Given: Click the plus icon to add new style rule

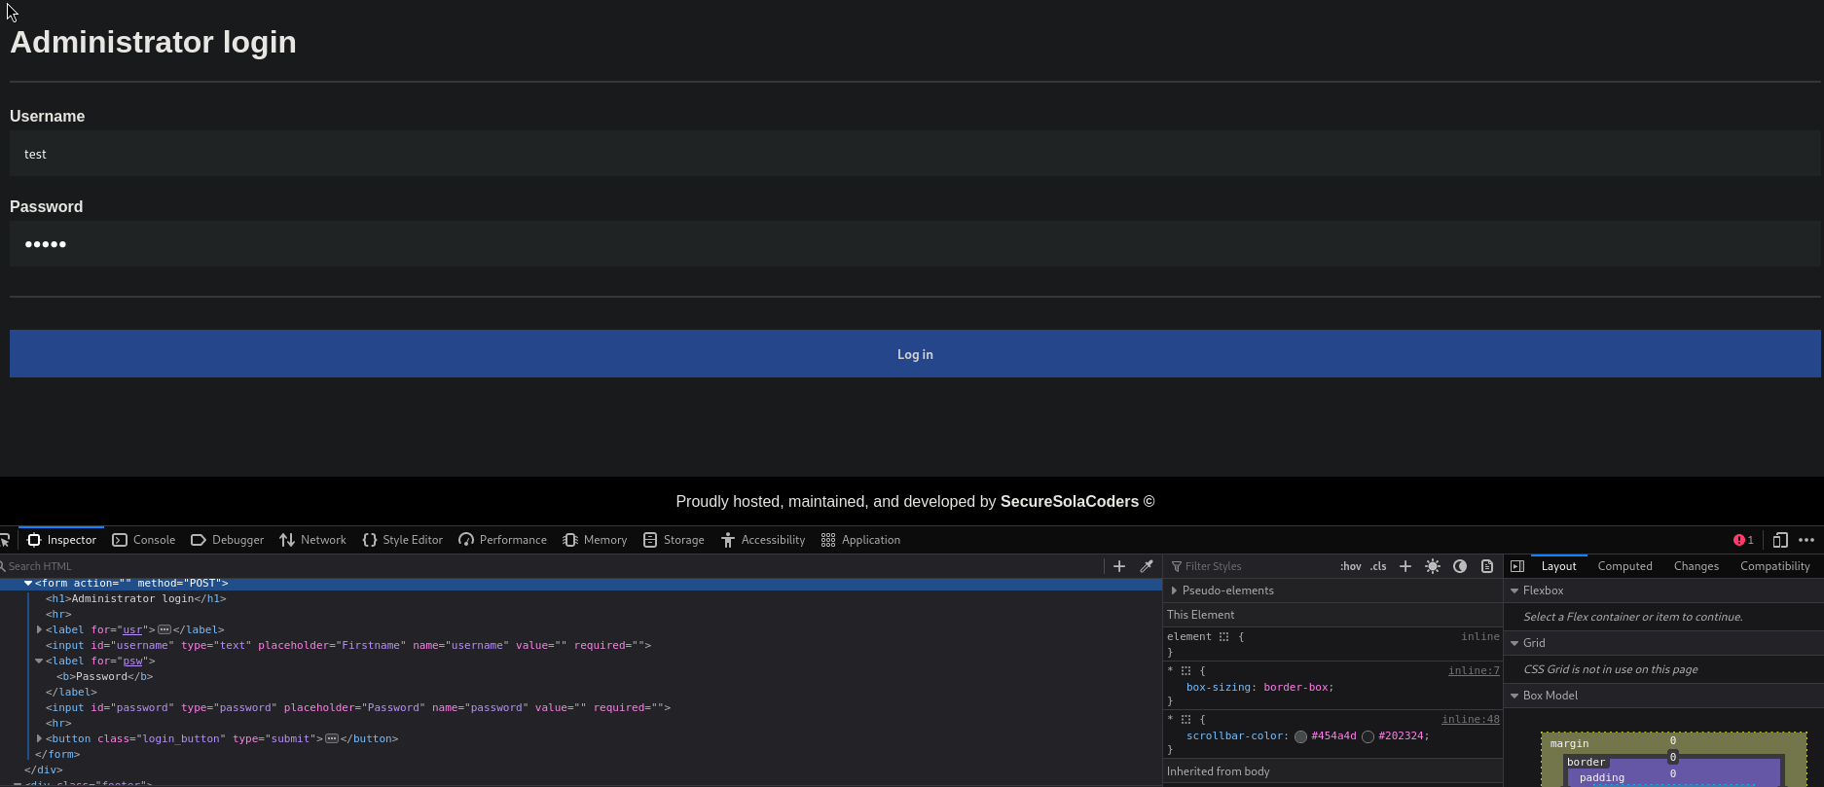Looking at the screenshot, I should (1405, 566).
